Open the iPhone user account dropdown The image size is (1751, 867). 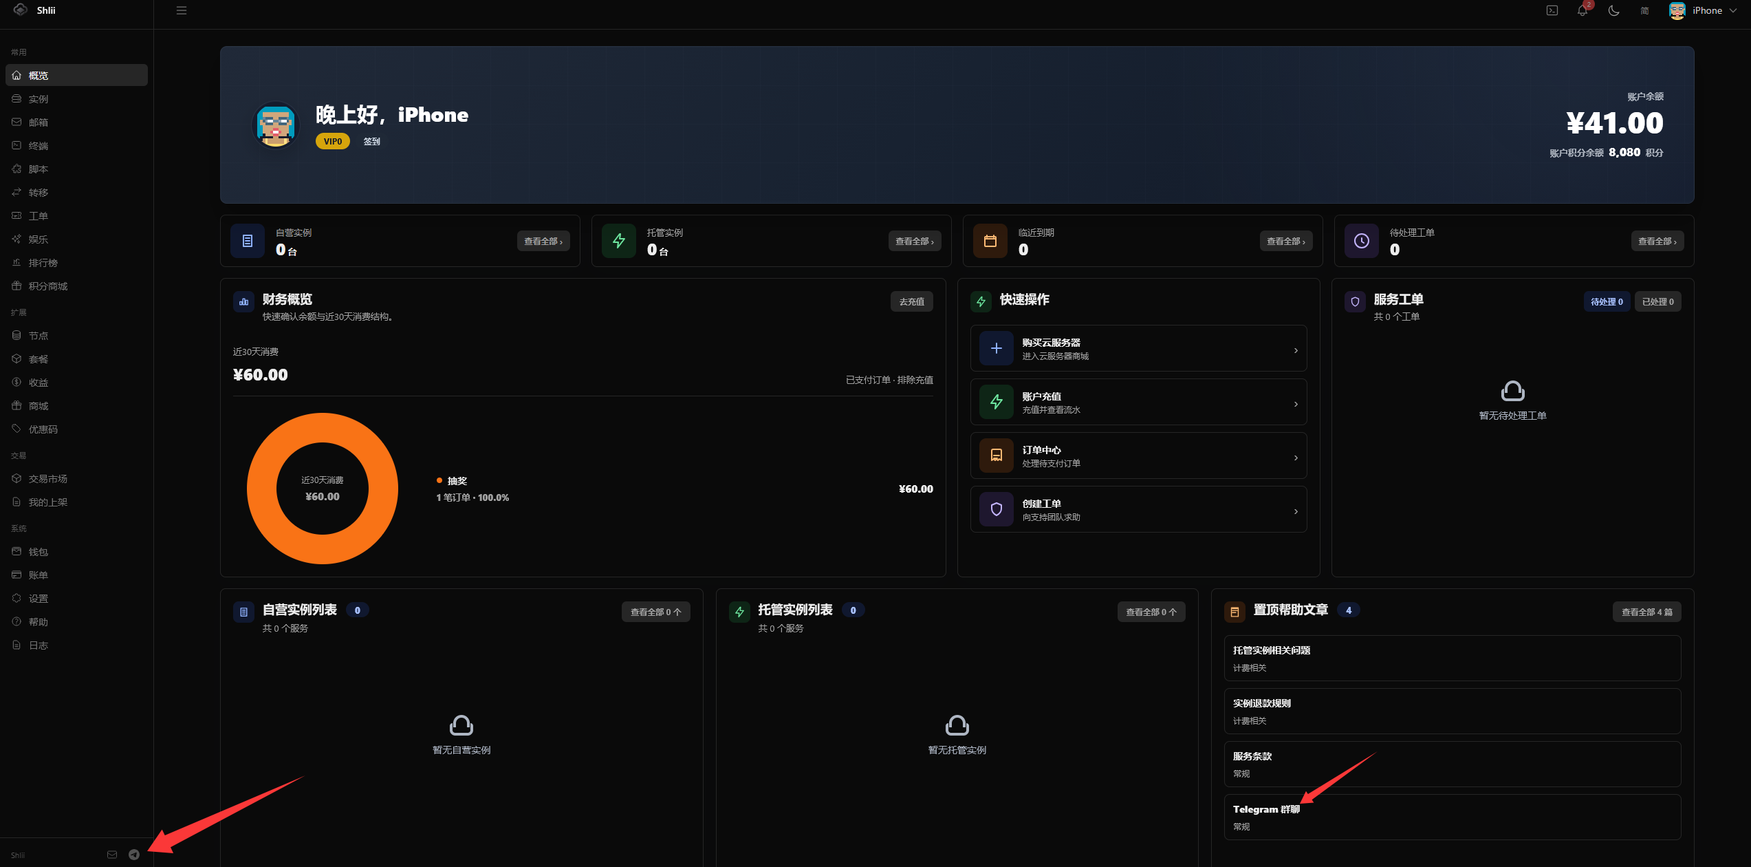1703,10
